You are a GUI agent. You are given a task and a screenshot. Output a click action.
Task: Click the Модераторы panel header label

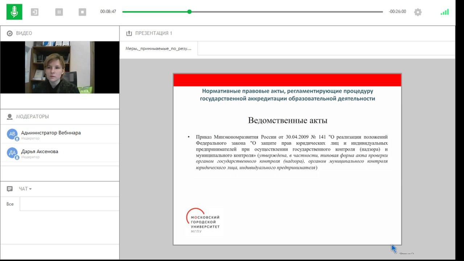coord(33,117)
